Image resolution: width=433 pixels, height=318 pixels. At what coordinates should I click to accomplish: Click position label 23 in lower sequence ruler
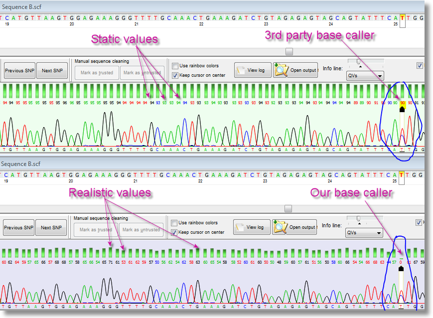point(265,181)
